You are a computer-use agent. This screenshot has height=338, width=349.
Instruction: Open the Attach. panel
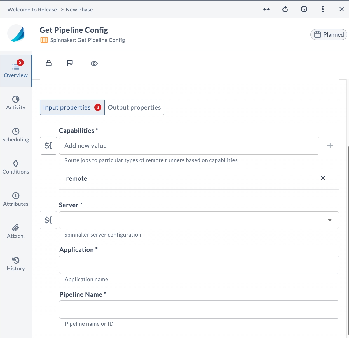[x=16, y=231]
